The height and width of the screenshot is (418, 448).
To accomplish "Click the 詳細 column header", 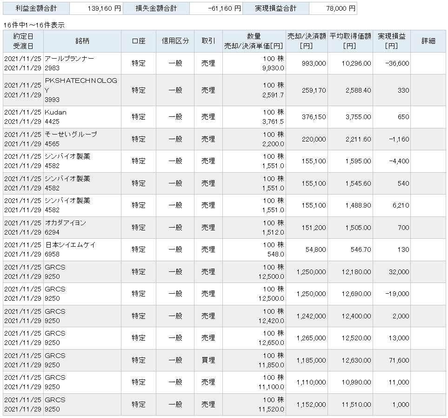I will click(x=428, y=41).
